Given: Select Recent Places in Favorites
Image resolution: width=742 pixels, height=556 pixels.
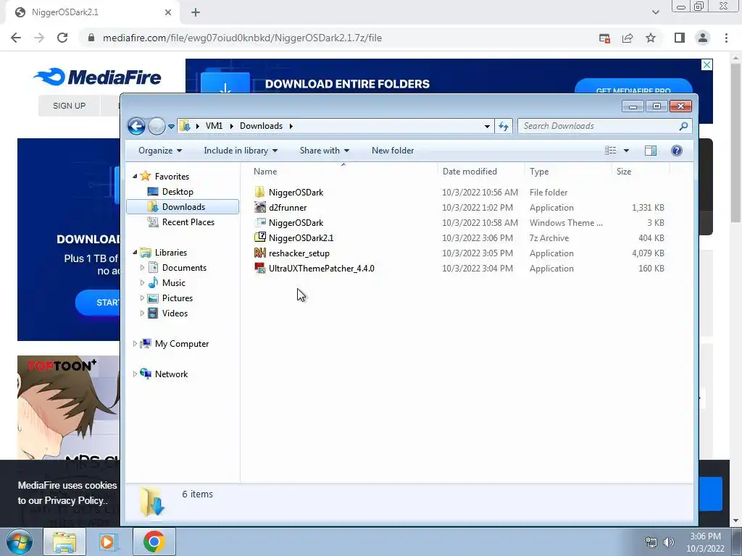Looking at the screenshot, I should [x=188, y=222].
